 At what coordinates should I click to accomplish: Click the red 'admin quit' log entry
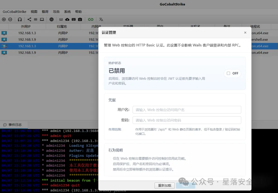pos(61,136)
